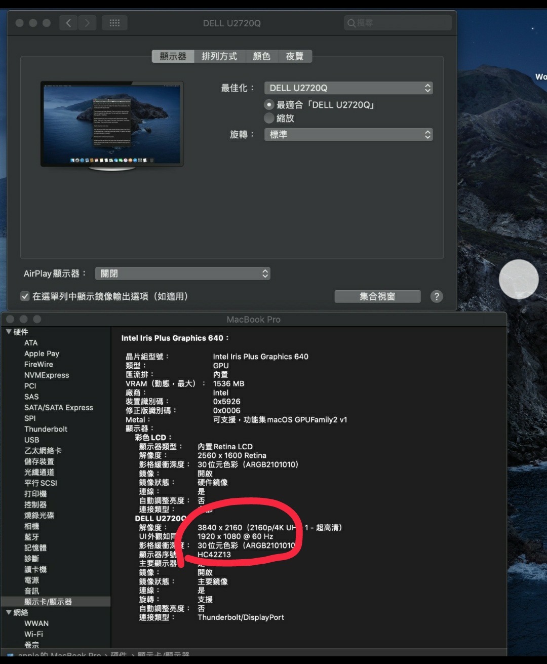Screen dimensions: 547x664
Task: Select 最適合「DELL U2720Q」radio option
Action: 269,105
